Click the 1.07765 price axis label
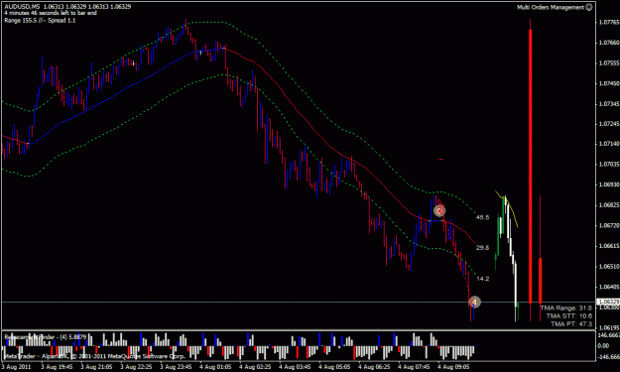 point(609,22)
